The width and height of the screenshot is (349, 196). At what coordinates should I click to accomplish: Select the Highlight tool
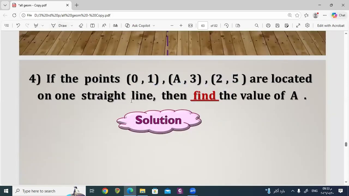[x=36, y=26]
